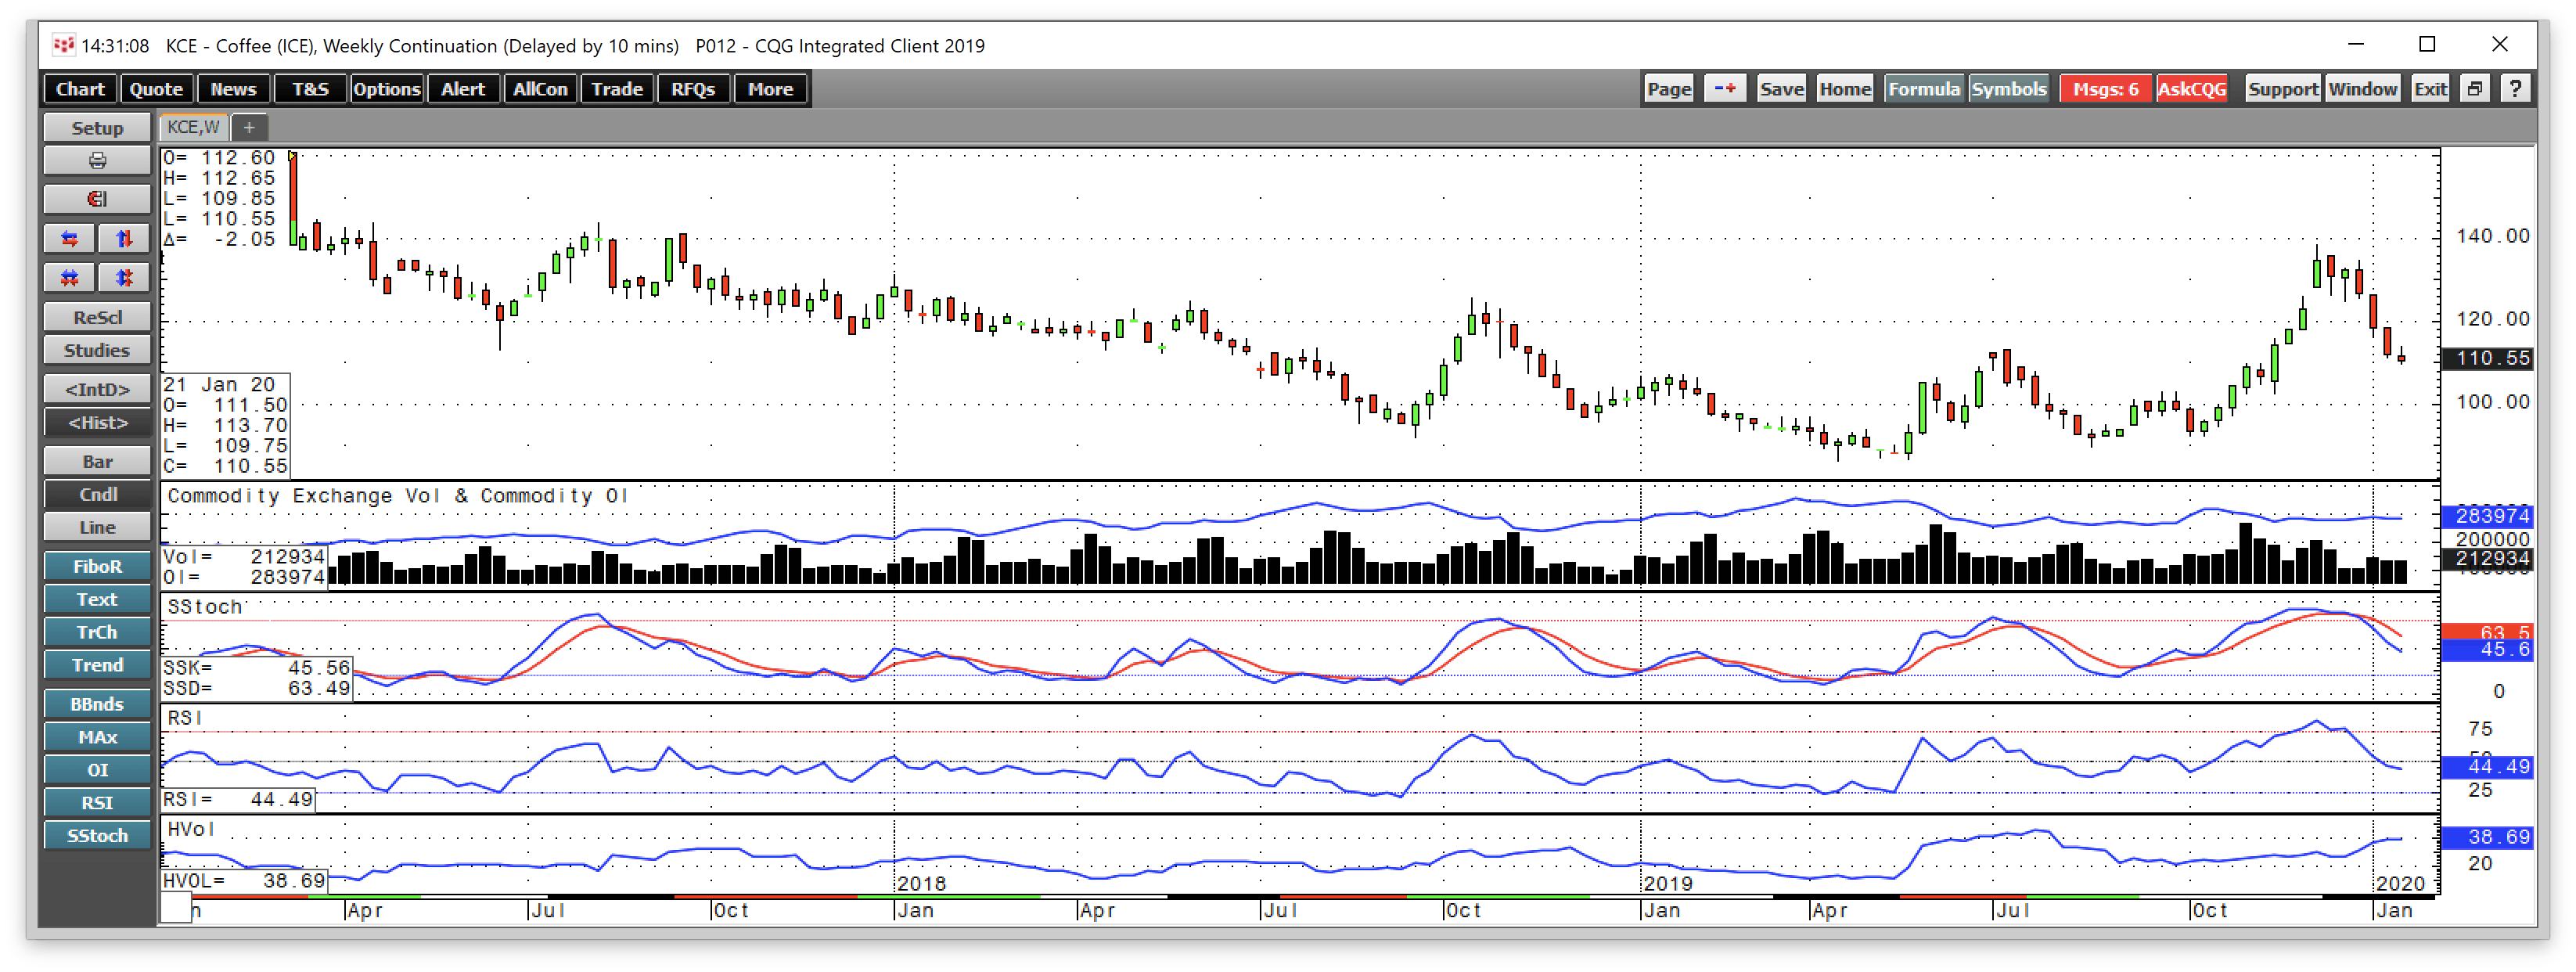
Task: Click the horizontal compress arrows icon
Action: pyautogui.click(x=70, y=277)
